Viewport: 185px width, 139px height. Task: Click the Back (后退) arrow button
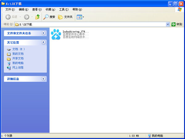pos(8,17)
